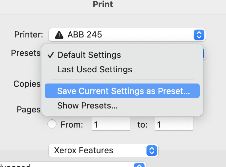Click the Copies label

[27, 84]
